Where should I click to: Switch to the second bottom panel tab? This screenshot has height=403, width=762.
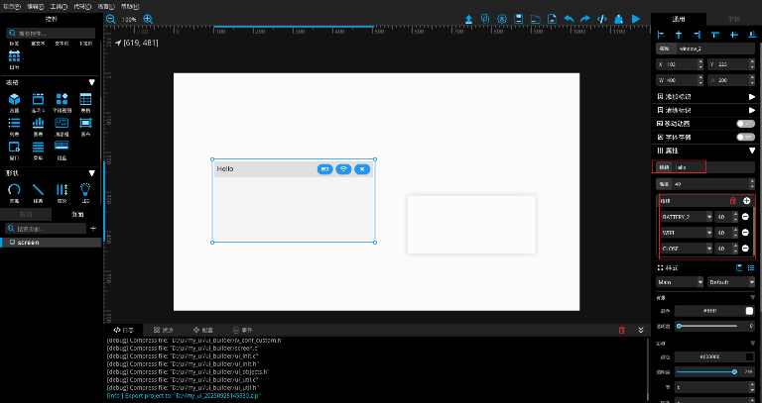coord(164,331)
